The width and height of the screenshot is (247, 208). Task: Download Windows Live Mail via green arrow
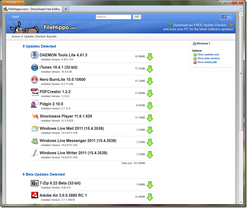coord(150,130)
